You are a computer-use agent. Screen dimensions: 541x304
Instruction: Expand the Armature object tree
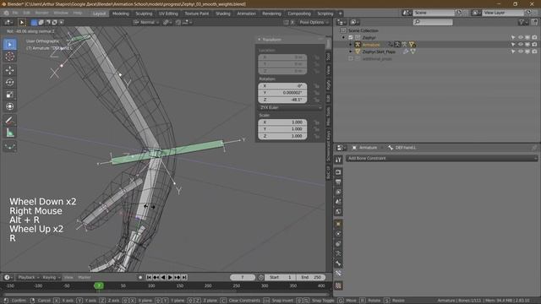[x=351, y=45]
